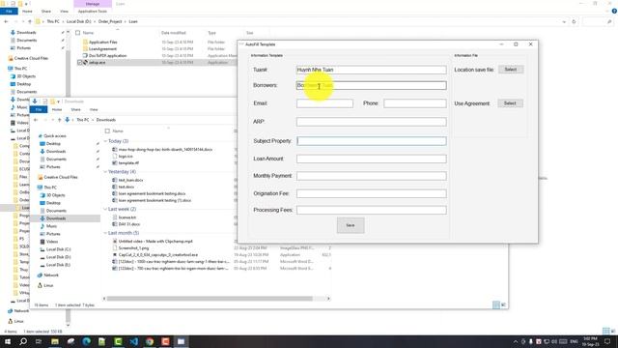Show hidden tray icons chevron

(x=516, y=341)
